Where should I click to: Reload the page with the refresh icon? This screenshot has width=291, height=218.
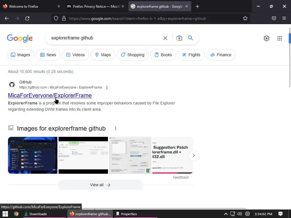(27, 18)
